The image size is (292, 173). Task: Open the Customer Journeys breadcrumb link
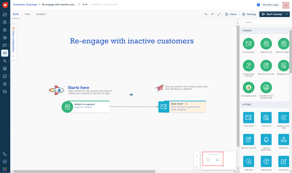25,4
